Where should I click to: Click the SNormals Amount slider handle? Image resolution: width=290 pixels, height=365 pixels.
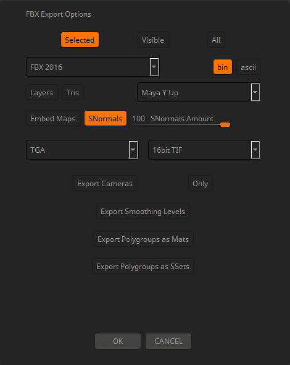tap(225, 125)
